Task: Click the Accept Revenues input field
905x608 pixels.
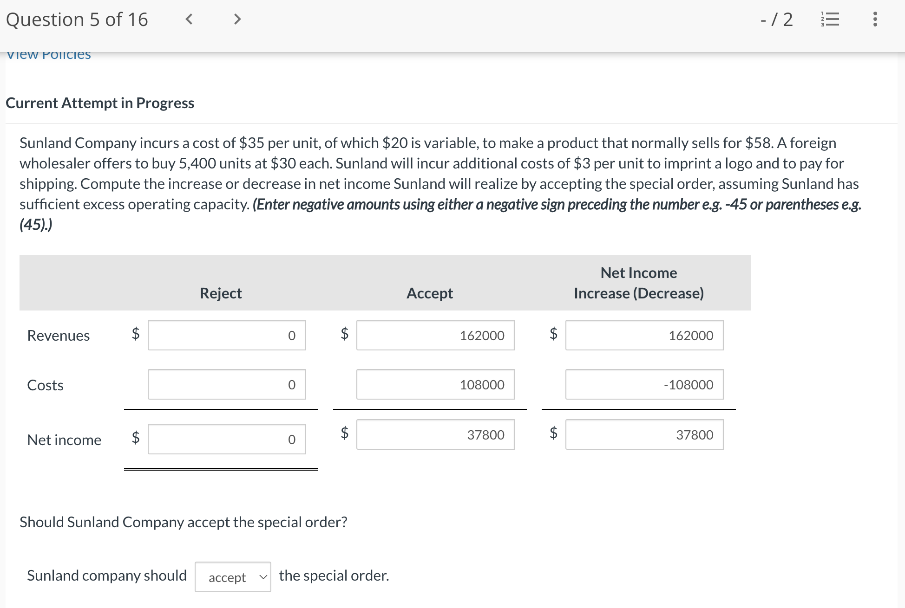Action: click(435, 335)
